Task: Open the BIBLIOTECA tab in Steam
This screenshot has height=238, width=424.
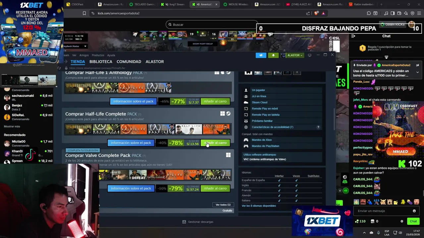Action: click(101, 61)
